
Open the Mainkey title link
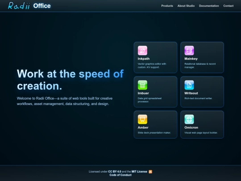point(191,59)
